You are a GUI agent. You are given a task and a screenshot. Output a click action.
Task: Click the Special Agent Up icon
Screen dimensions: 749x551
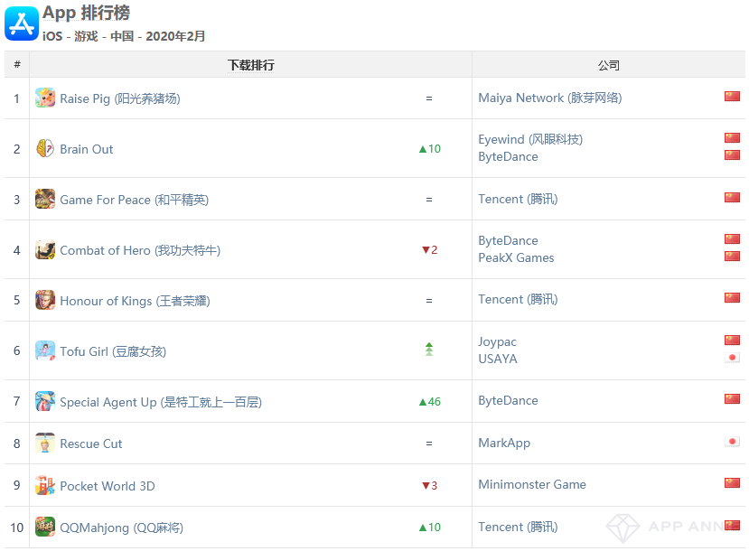(45, 402)
